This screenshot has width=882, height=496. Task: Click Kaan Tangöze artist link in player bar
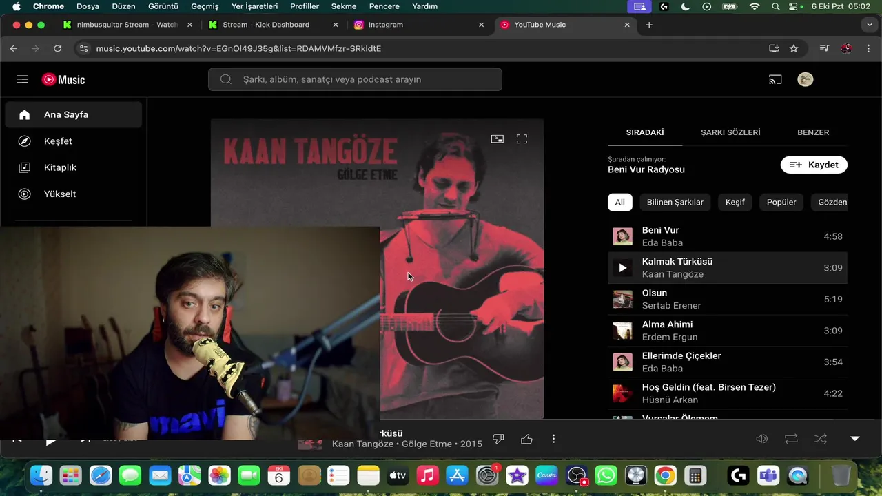pos(362,444)
